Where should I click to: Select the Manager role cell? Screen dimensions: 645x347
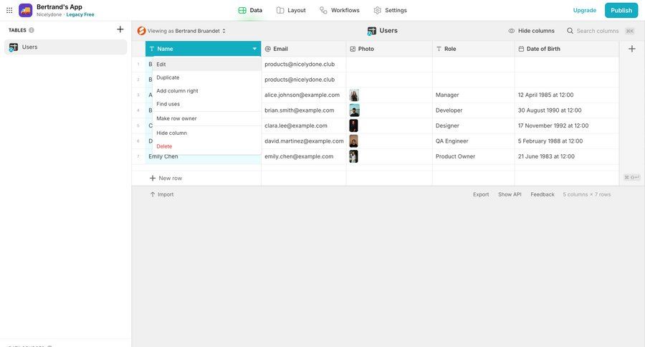click(474, 95)
